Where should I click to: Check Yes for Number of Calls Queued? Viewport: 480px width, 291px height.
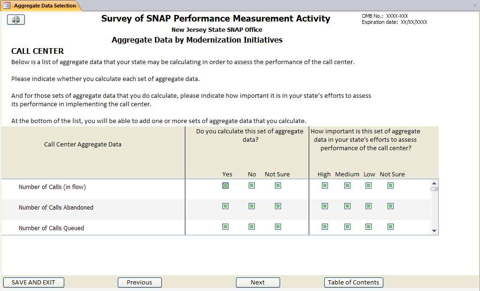(x=226, y=227)
